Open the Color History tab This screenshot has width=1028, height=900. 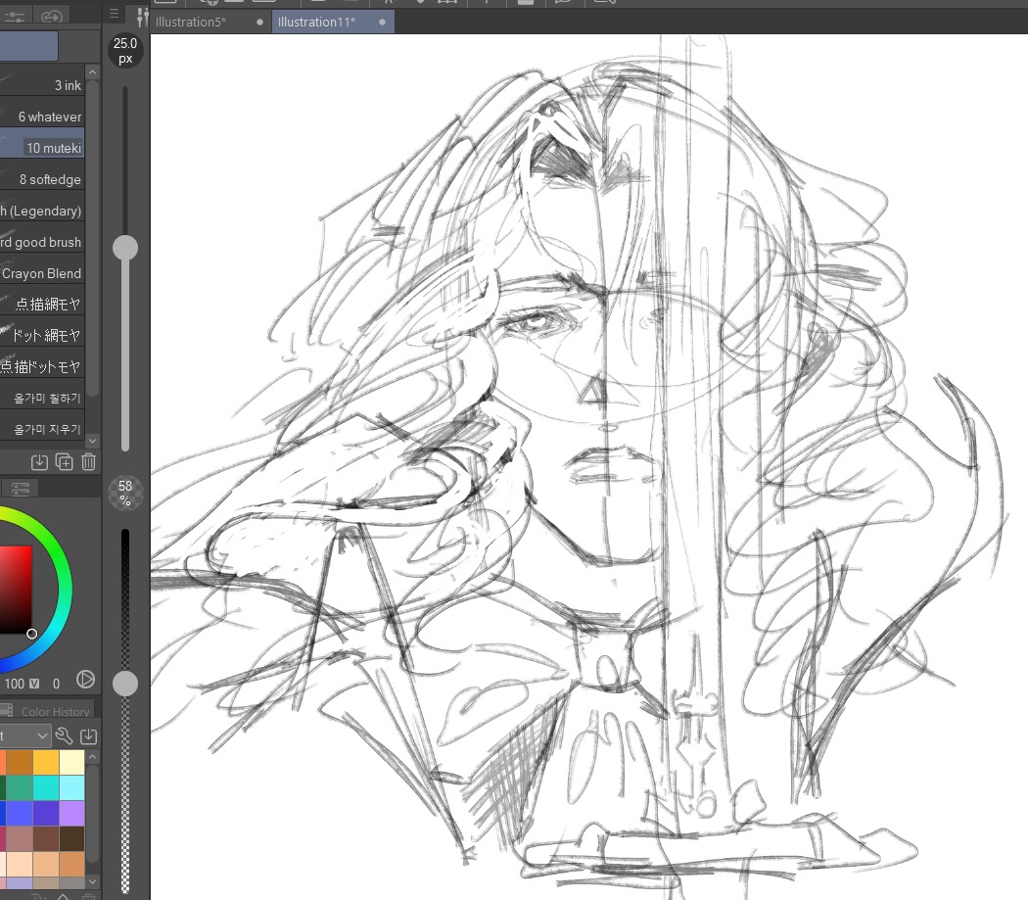[56, 712]
